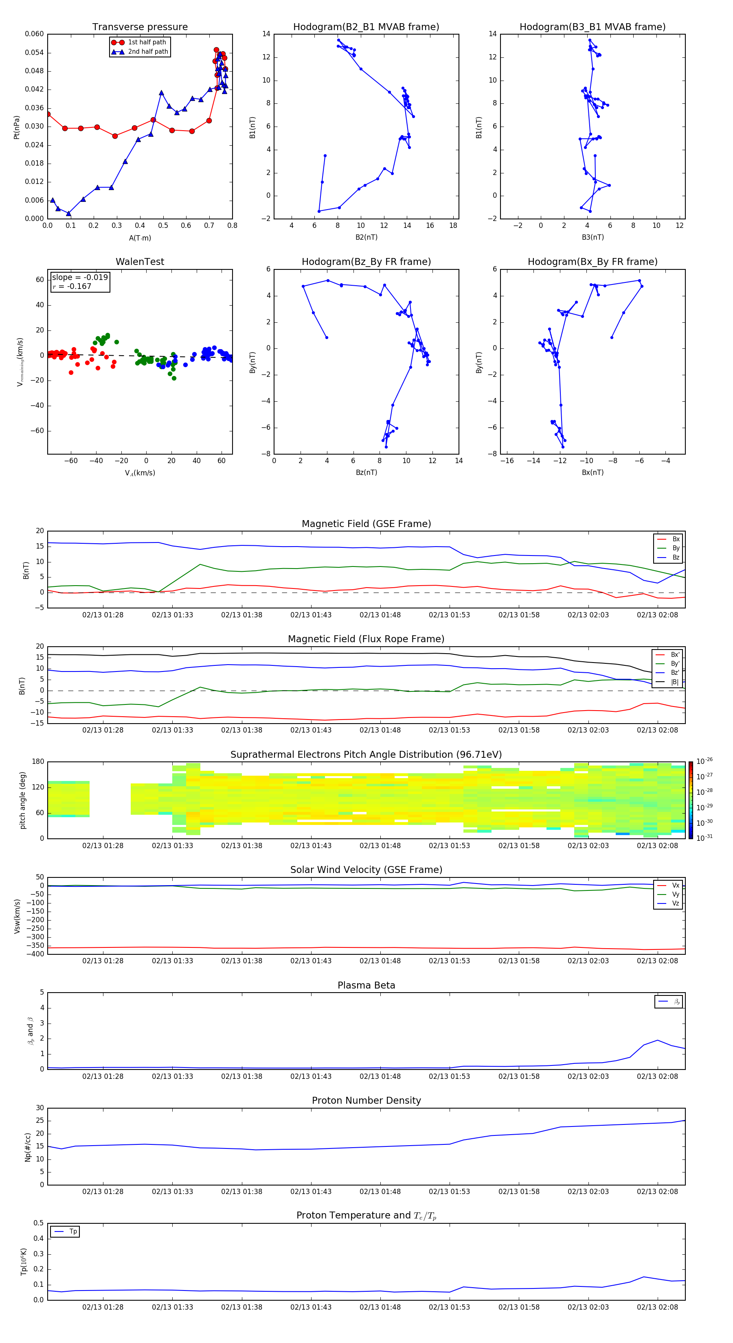Click 'Hodogram(B3_B1 MVAB frame)' title
Viewport: 733px width, 1343px height.
(x=593, y=27)
